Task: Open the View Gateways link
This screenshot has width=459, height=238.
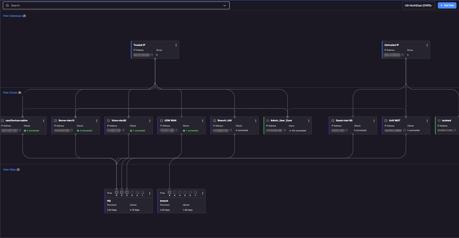Action: click(12, 16)
